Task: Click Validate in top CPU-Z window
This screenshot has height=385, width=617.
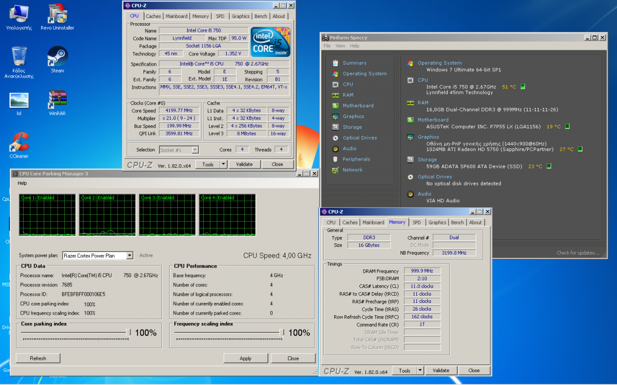Action: [x=244, y=164]
